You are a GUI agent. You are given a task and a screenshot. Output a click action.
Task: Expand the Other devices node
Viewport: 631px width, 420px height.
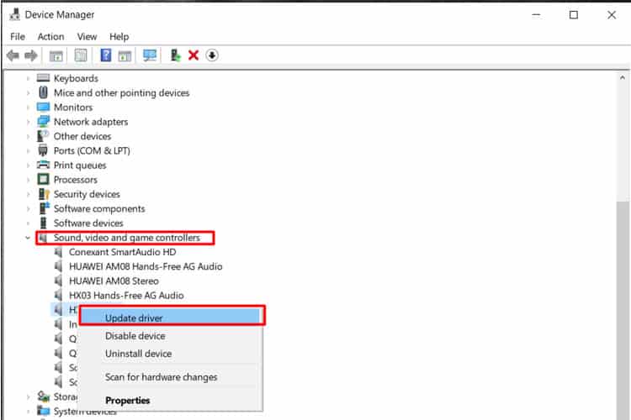coord(28,136)
